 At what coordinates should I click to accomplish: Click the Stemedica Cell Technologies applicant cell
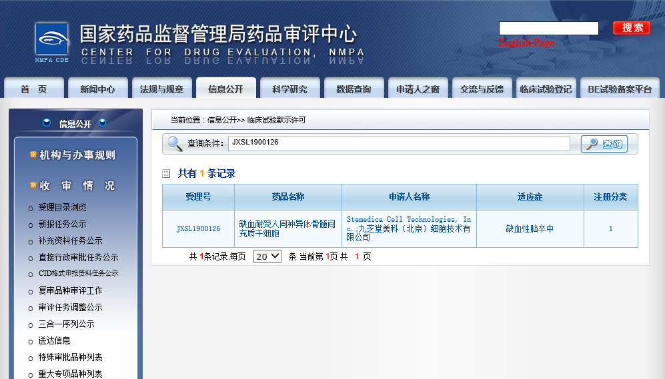[409, 228]
